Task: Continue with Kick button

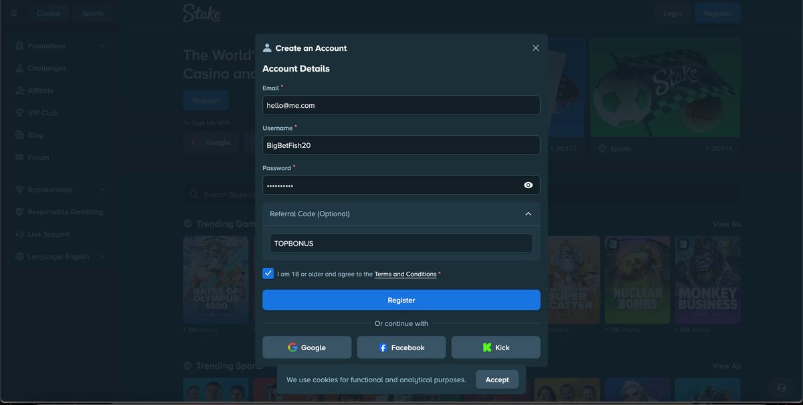Action: [496, 347]
